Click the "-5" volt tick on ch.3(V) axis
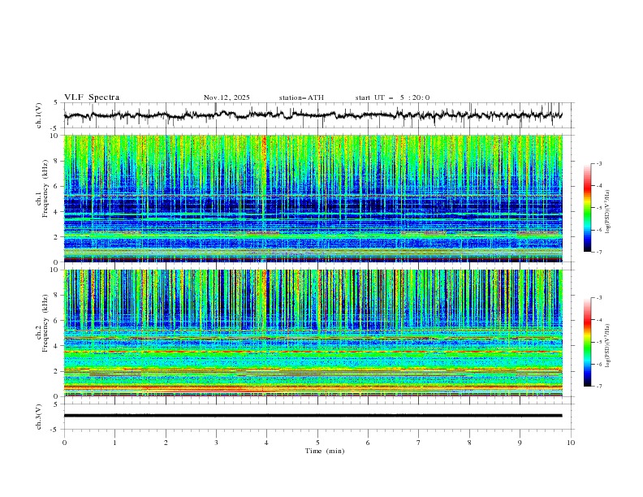The height and width of the screenshot is (497, 643). (x=55, y=430)
